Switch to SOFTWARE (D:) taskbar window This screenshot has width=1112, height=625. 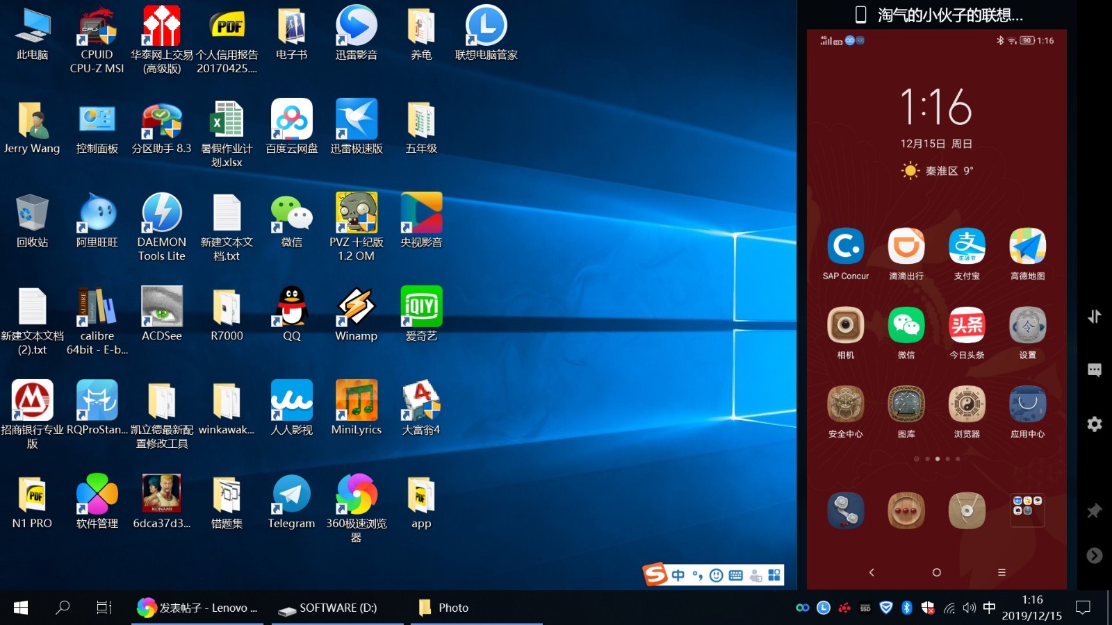tap(337, 608)
